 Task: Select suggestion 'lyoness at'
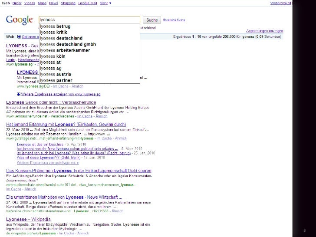pyautogui.click(x=89, y=62)
